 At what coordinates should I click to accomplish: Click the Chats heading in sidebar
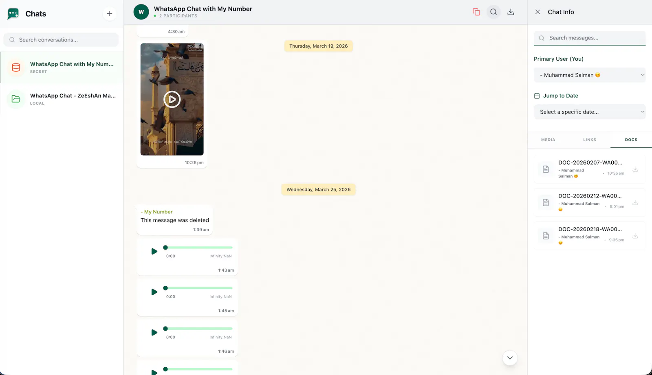tap(36, 14)
